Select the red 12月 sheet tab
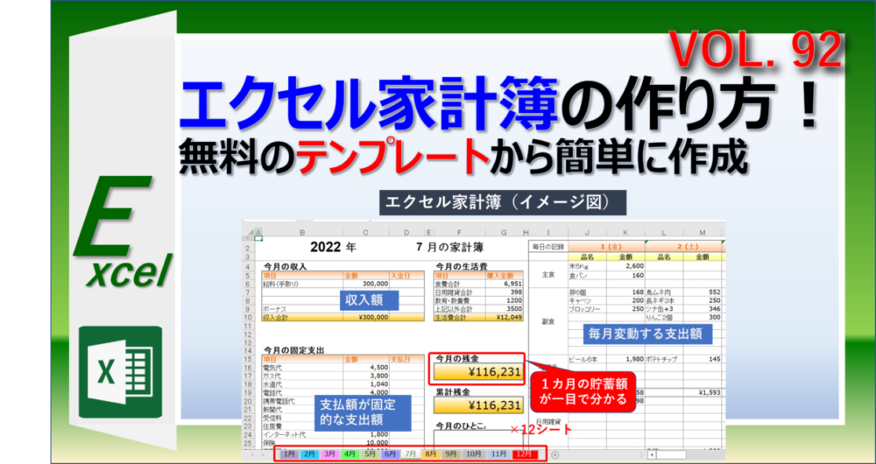This screenshot has height=464, width=876. tap(524, 453)
